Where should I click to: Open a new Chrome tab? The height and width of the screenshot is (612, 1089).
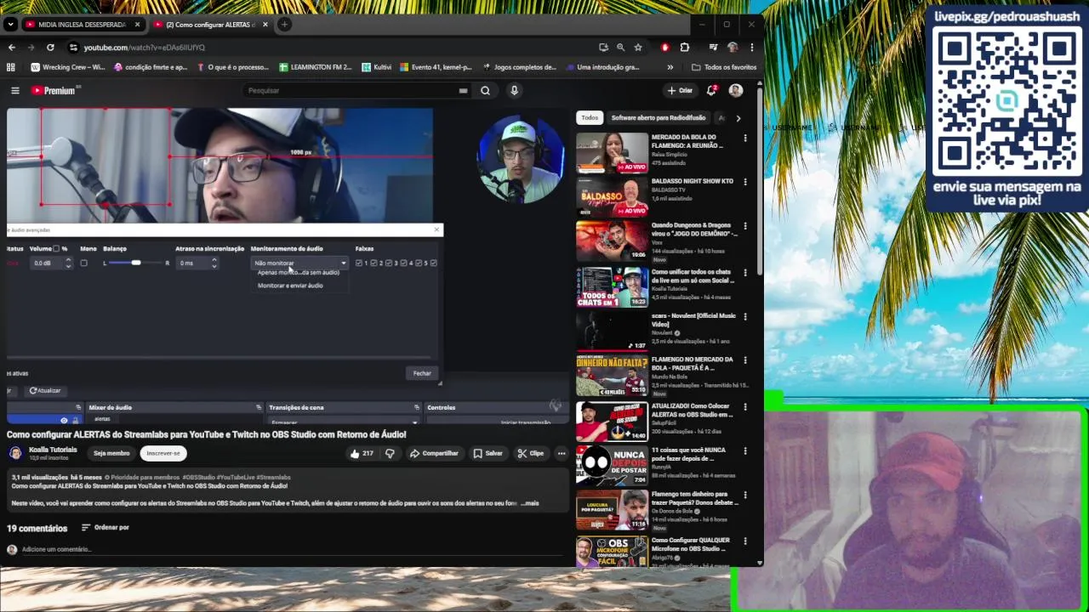pos(284,25)
